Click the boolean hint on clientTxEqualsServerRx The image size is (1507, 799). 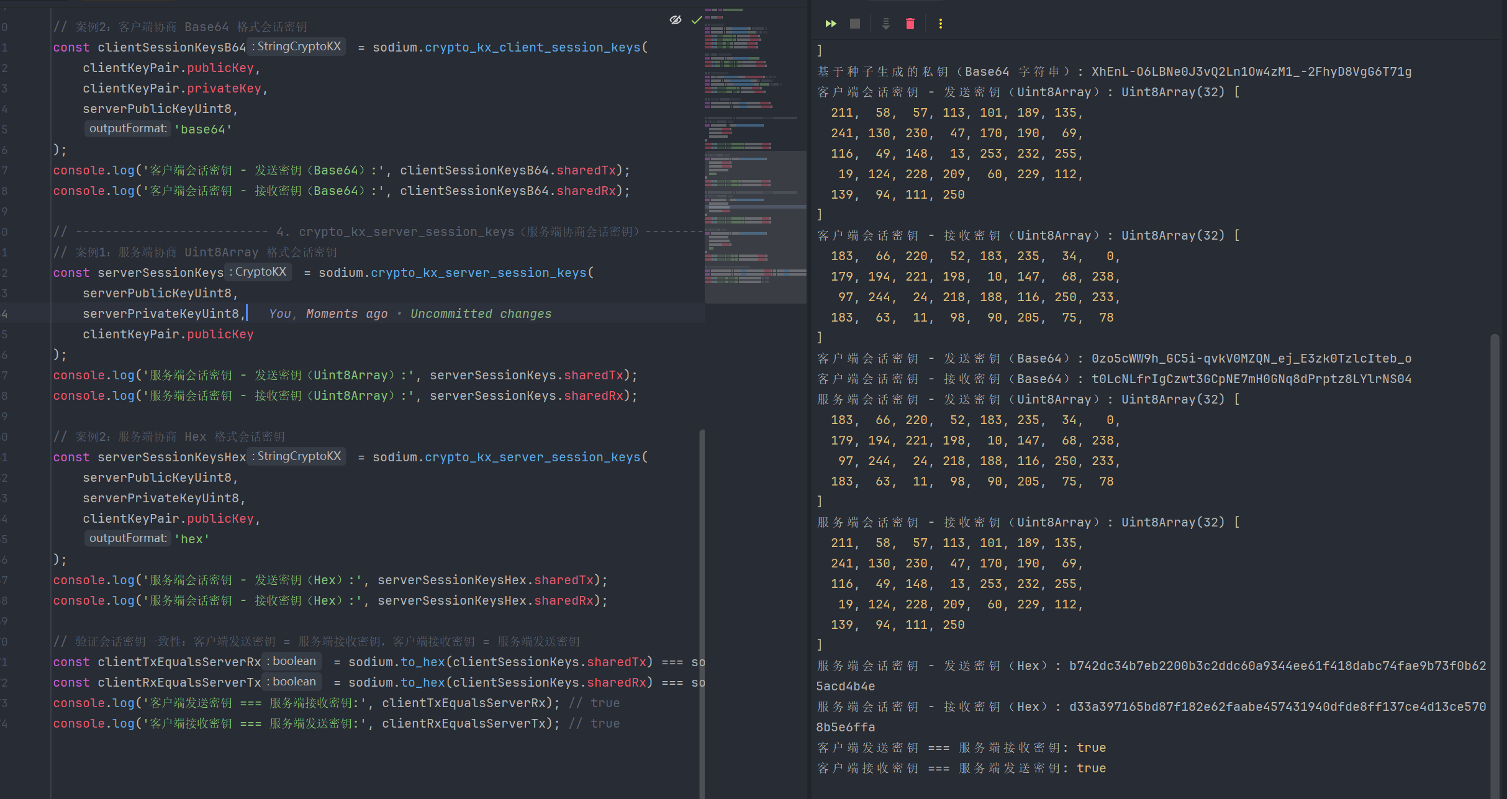pyautogui.click(x=292, y=661)
